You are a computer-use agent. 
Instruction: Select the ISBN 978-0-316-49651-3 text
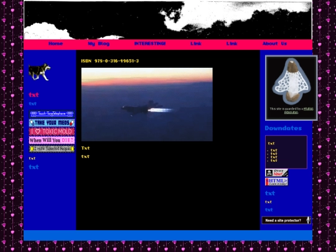(x=110, y=61)
